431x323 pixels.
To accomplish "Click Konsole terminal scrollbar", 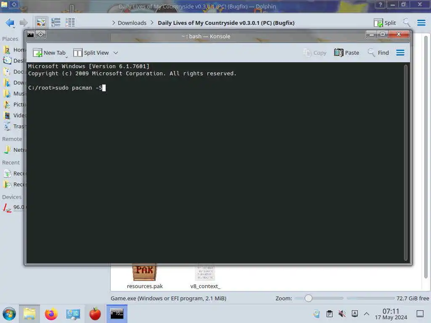I will [x=405, y=163].
